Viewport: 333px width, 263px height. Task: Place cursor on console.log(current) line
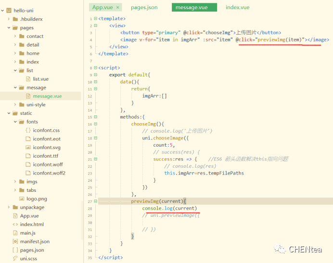[169, 208]
